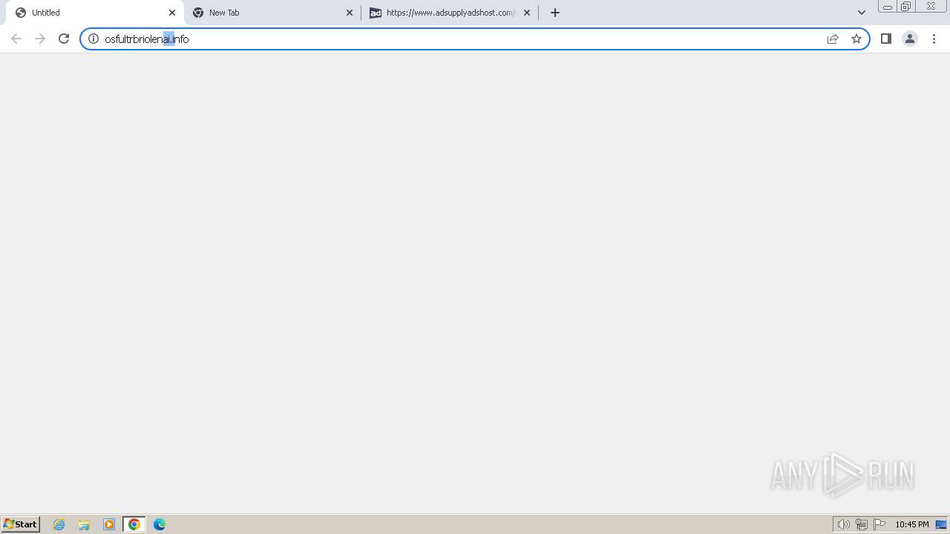Open File Explorer from taskbar
This screenshot has height=534, width=950.
[x=84, y=524]
